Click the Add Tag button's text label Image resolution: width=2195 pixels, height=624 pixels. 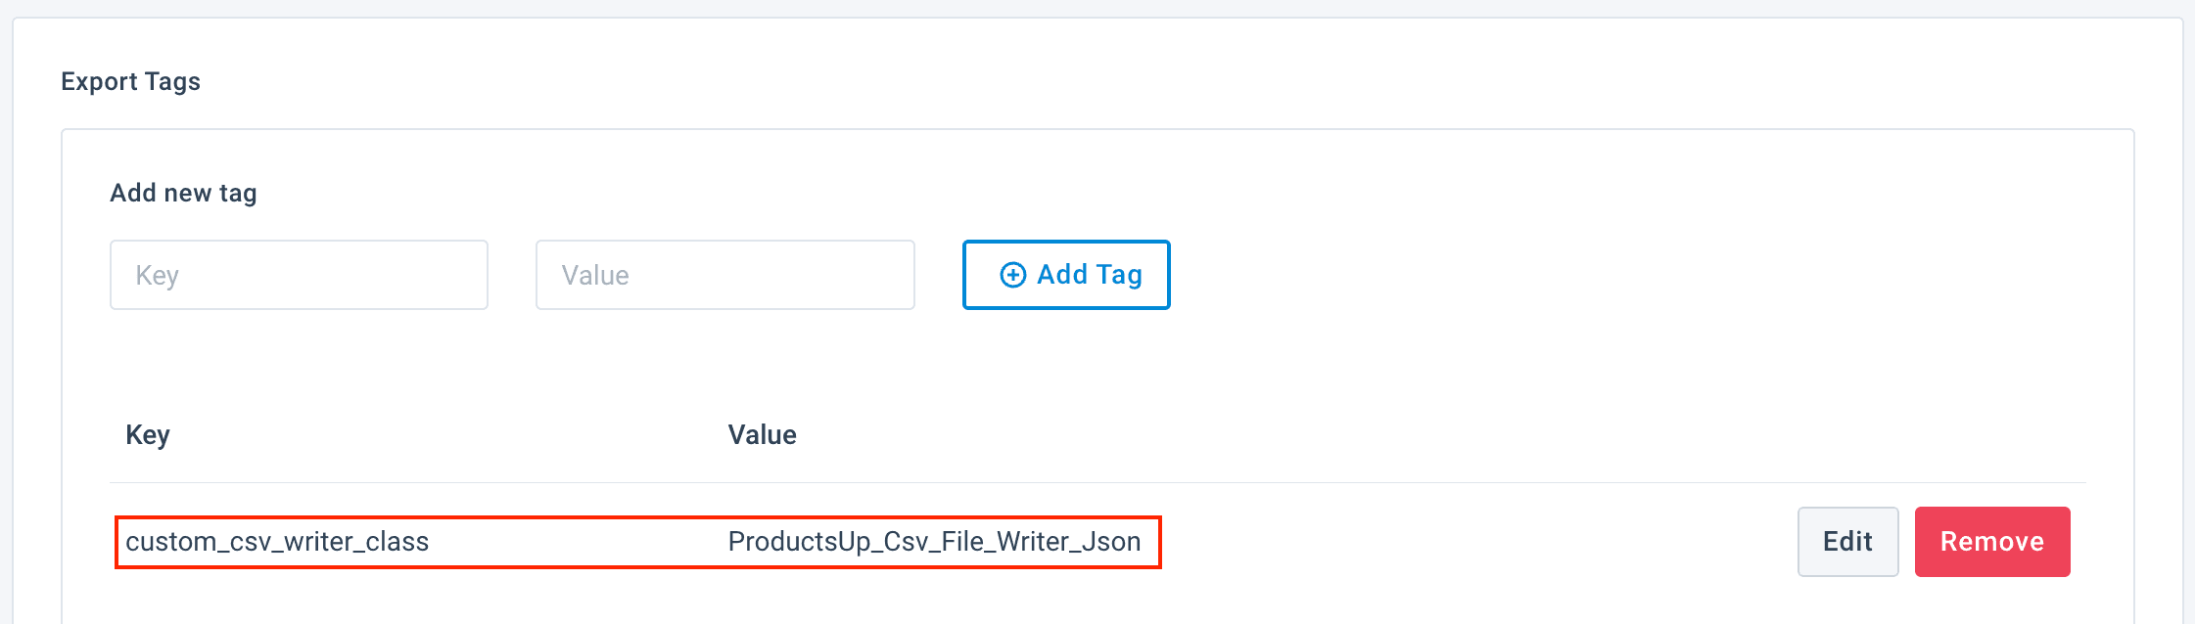pyautogui.click(x=1089, y=275)
